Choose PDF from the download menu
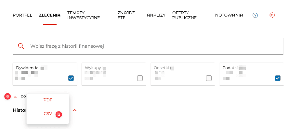 pos(48,100)
